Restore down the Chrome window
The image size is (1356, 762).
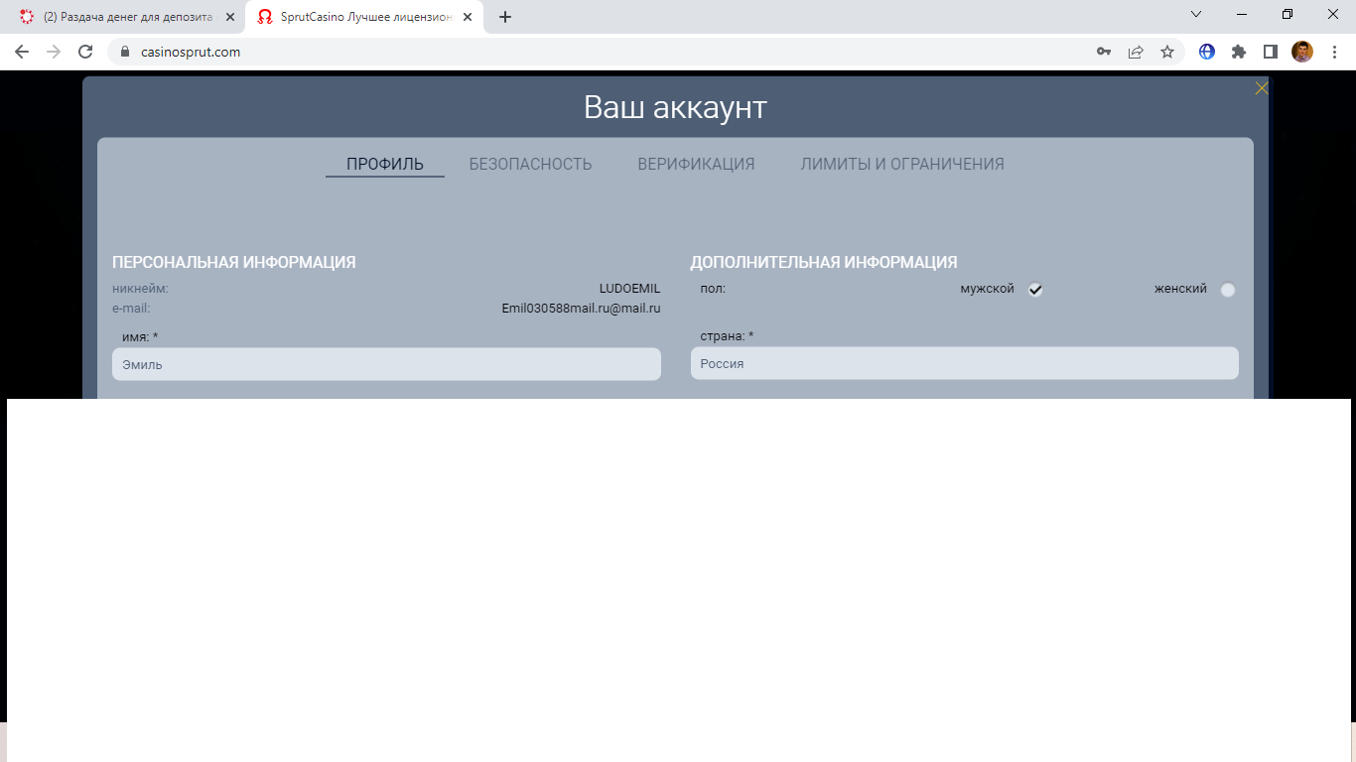pos(1288,14)
